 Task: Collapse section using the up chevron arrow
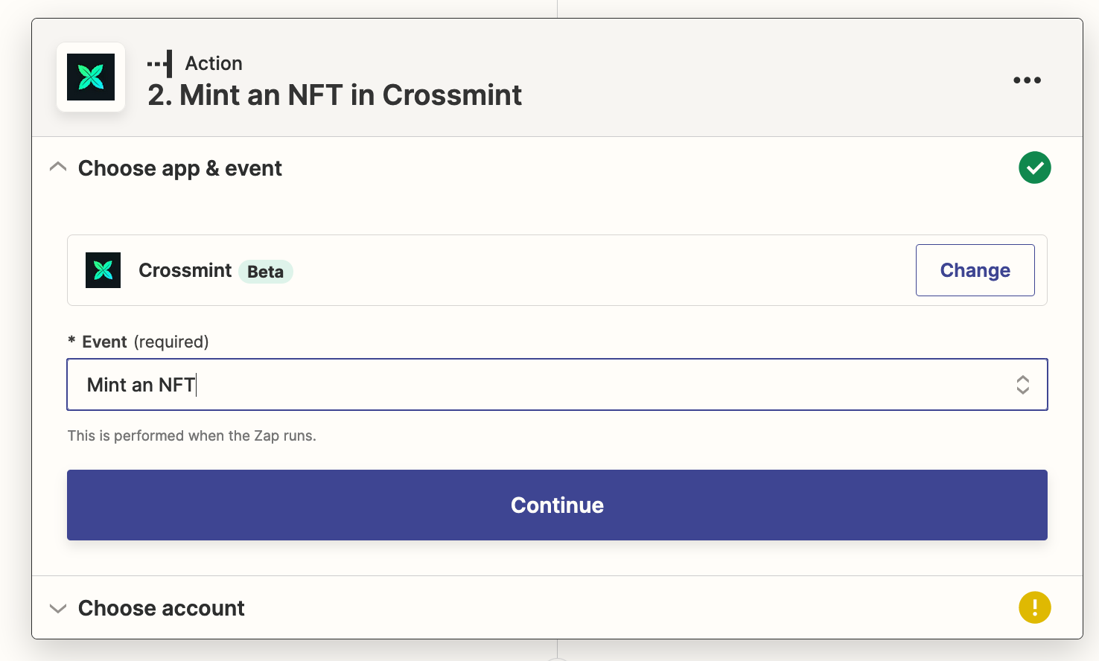pos(58,167)
